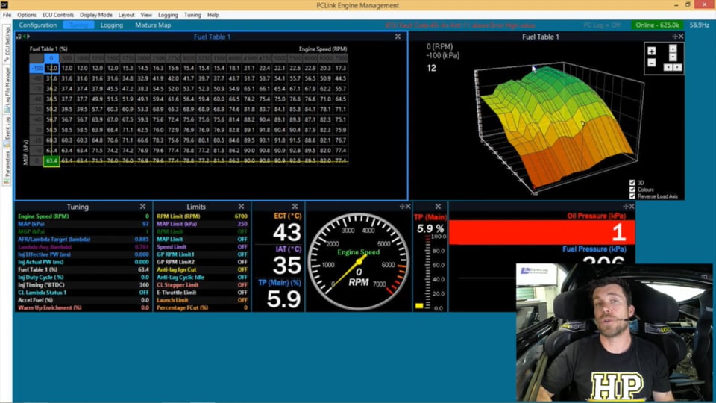Image resolution: width=716 pixels, height=403 pixels.
Task: Toggle the Reverse Load Axis checkbox
Action: pyautogui.click(x=632, y=196)
